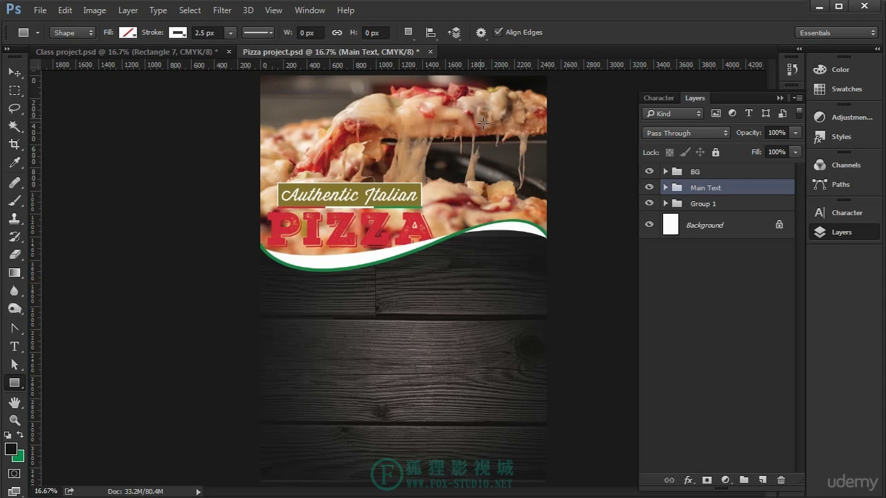Viewport: 886px width, 498px height.
Task: Open the Filter menu
Action: pos(222,10)
